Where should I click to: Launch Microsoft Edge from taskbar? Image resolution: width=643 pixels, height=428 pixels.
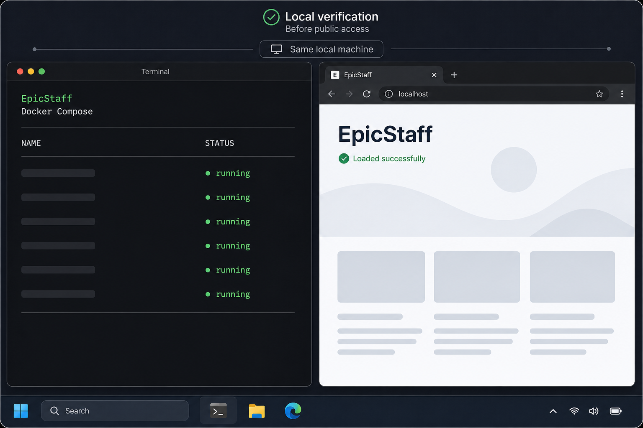[x=293, y=411]
